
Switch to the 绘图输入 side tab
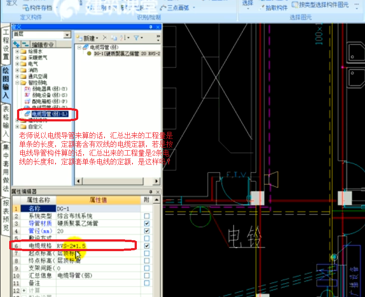point(6,83)
